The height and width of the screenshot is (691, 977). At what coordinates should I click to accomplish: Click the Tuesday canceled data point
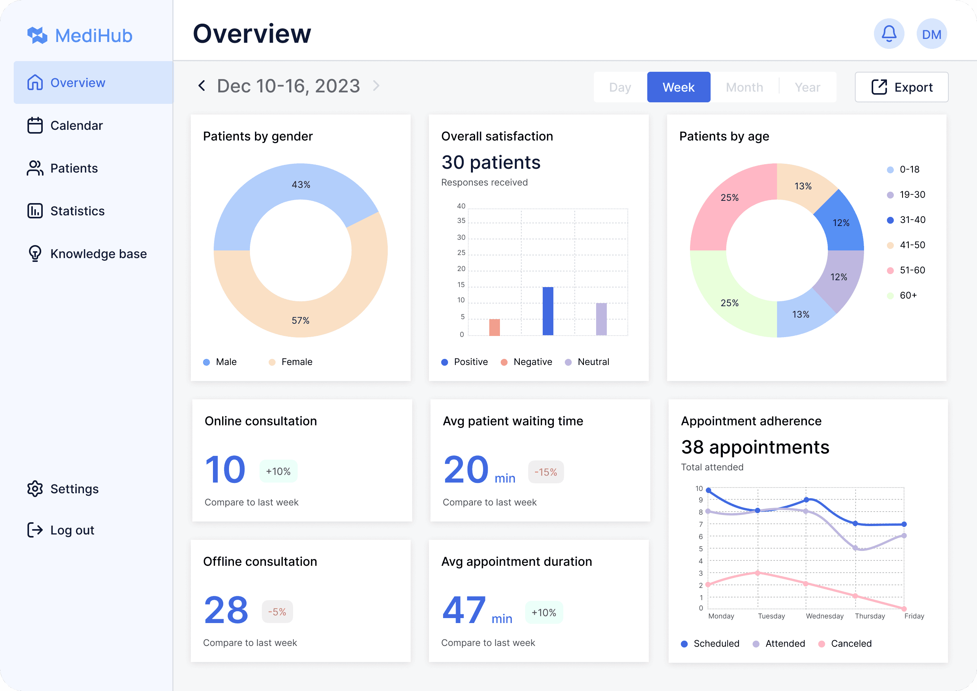coord(758,573)
